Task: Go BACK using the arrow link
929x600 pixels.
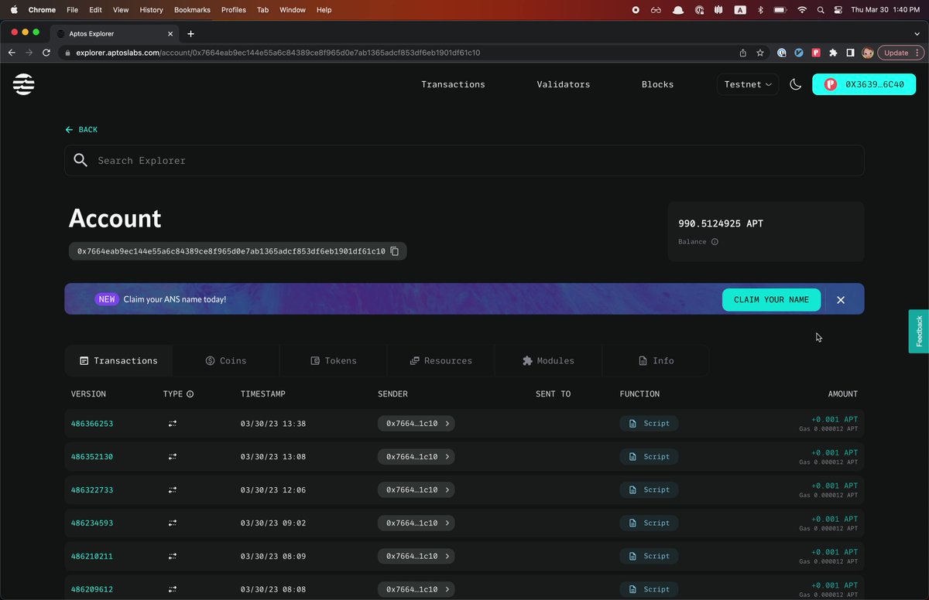Action: (81, 130)
